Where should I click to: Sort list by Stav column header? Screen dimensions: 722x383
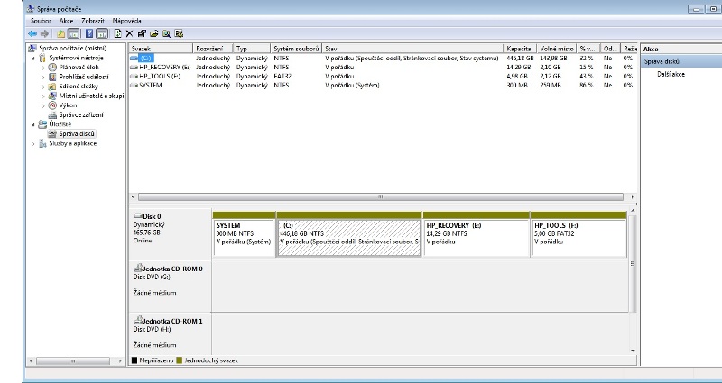[x=412, y=49]
